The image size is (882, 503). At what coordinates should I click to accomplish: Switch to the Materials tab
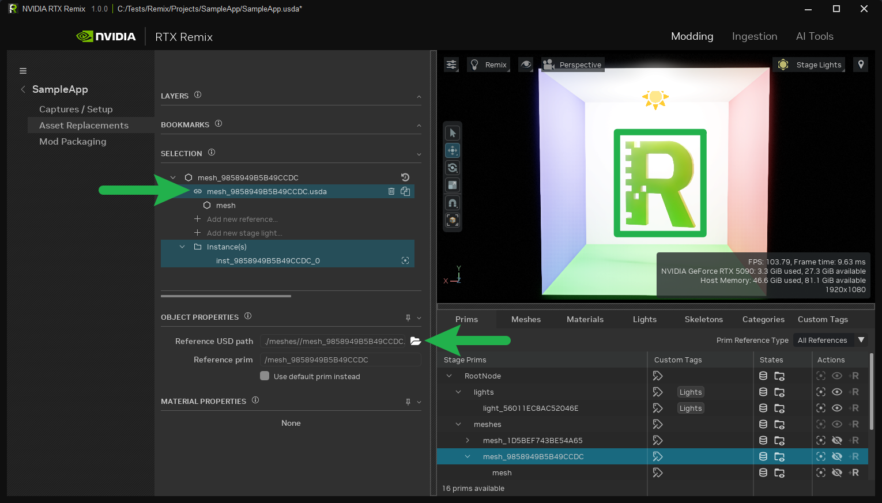click(x=585, y=319)
